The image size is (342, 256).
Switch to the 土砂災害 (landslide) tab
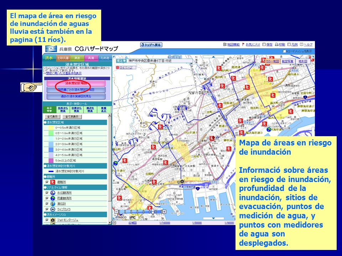[63, 58]
